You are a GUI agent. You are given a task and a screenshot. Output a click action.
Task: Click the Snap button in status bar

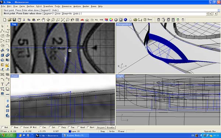[103, 131]
